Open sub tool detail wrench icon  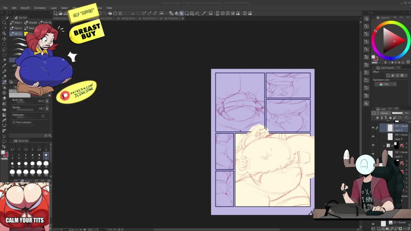pyautogui.click(x=50, y=136)
